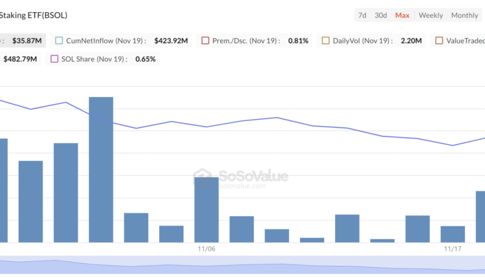This screenshot has width=485, height=278.
Task: Click the 11/06 date axis label
Action: point(206,248)
